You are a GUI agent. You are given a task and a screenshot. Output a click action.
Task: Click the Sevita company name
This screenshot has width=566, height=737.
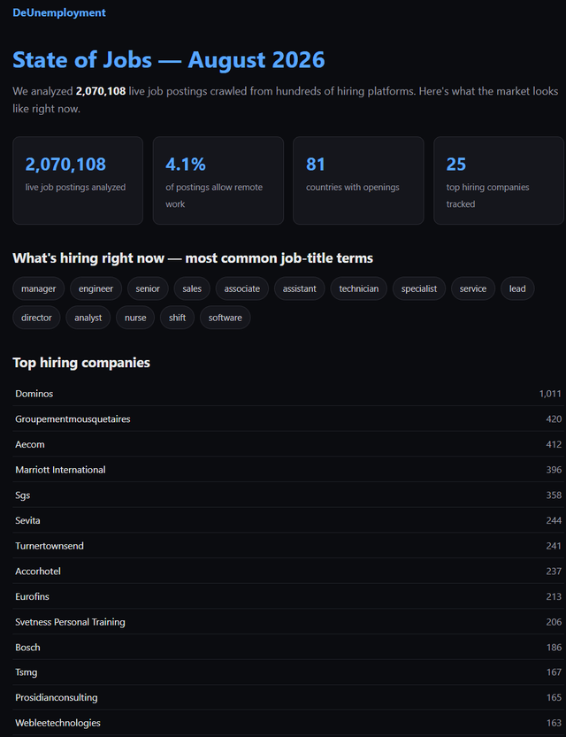coord(27,521)
